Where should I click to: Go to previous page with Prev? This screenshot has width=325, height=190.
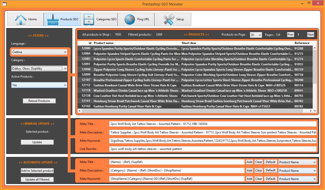click(x=290, y=35)
